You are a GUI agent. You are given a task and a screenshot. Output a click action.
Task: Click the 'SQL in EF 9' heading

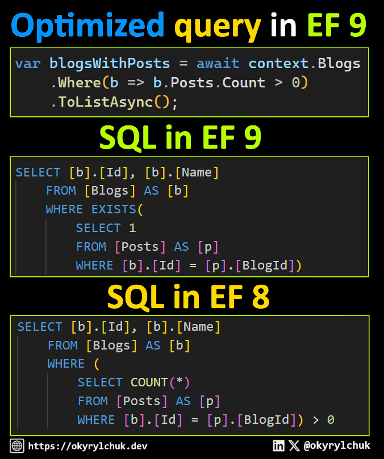coord(181,137)
